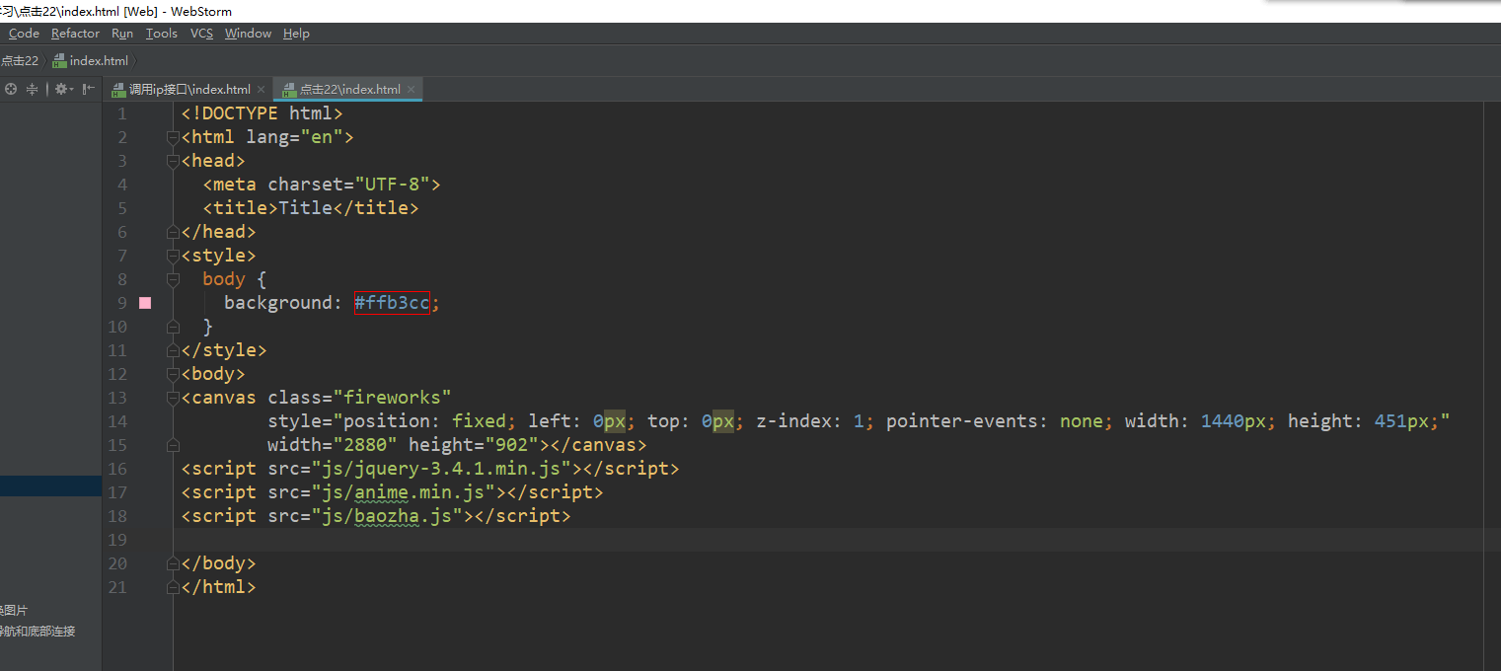Click the <!DOCTYPE html> declaration
The image size is (1501, 671).
263,113
